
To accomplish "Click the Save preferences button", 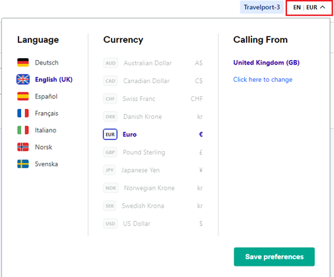I will click(274, 257).
